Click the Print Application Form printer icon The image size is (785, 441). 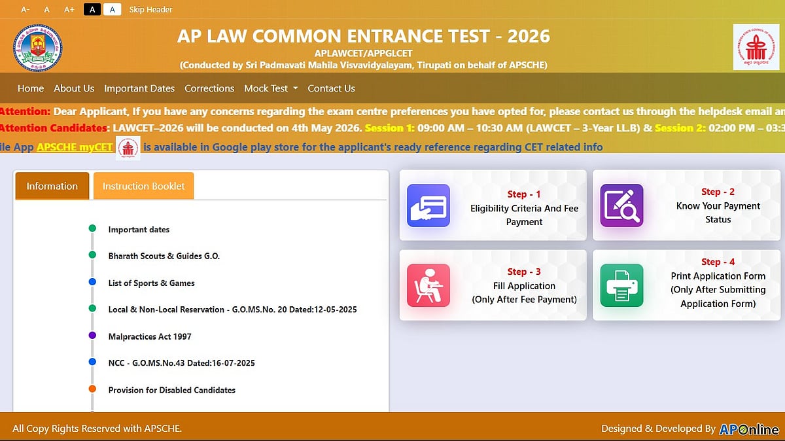pos(621,285)
